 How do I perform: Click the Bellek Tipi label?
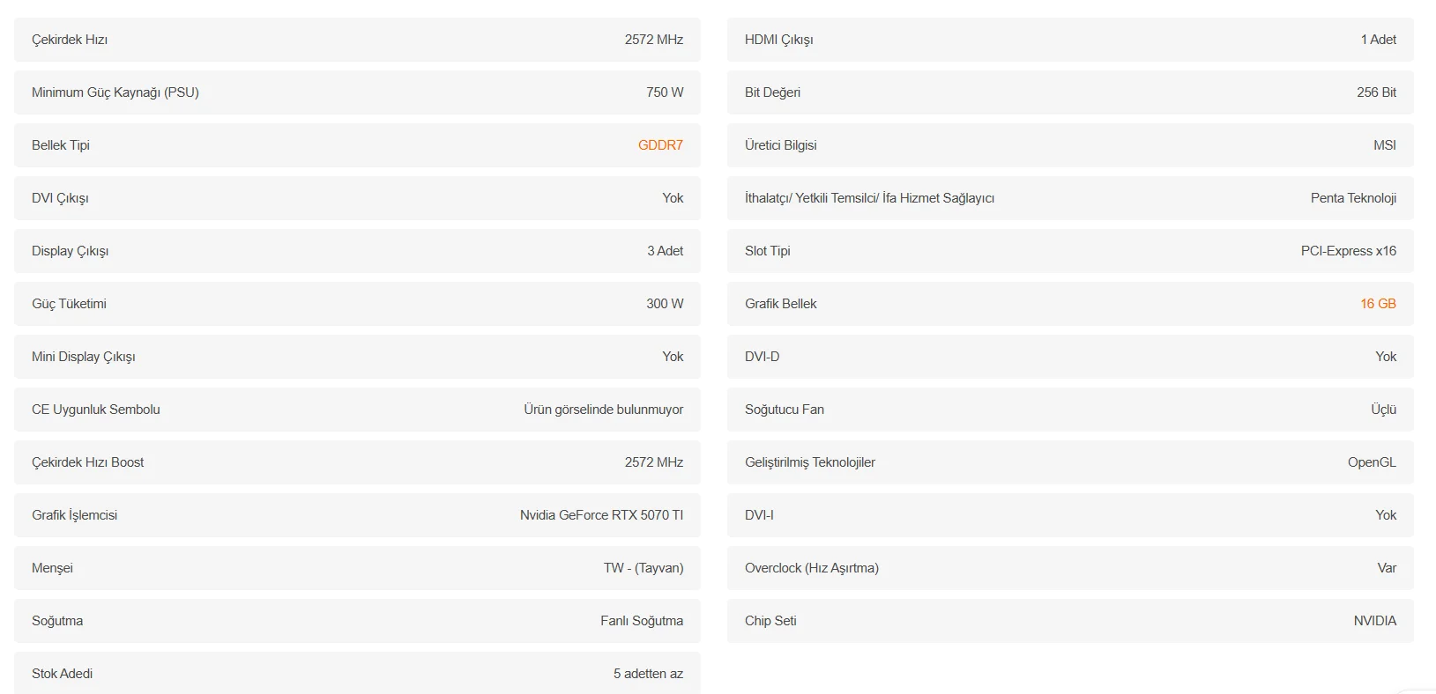(x=61, y=145)
